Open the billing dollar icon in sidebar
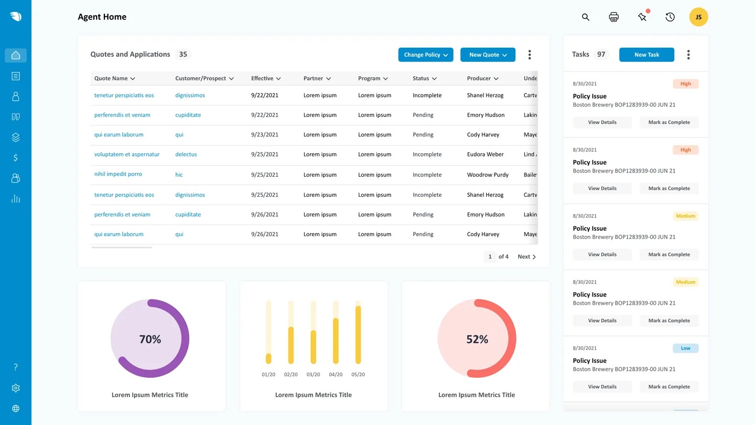Image resolution: width=755 pixels, height=425 pixels. pos(15,157)
